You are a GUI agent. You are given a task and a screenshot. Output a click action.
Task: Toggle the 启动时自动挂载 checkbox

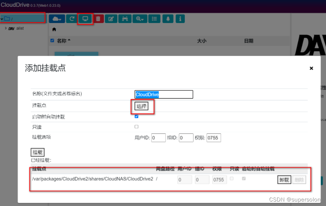136,116
